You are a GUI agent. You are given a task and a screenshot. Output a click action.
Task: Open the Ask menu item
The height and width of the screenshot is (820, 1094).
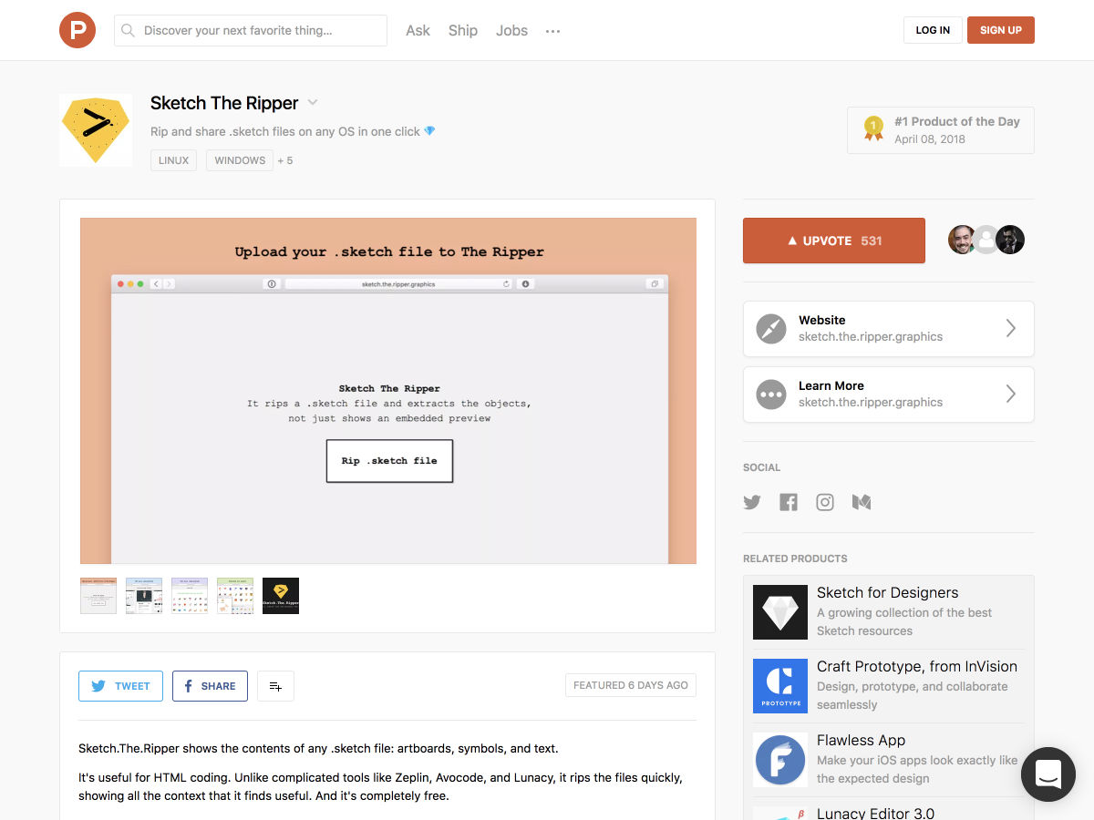point(418,30)
